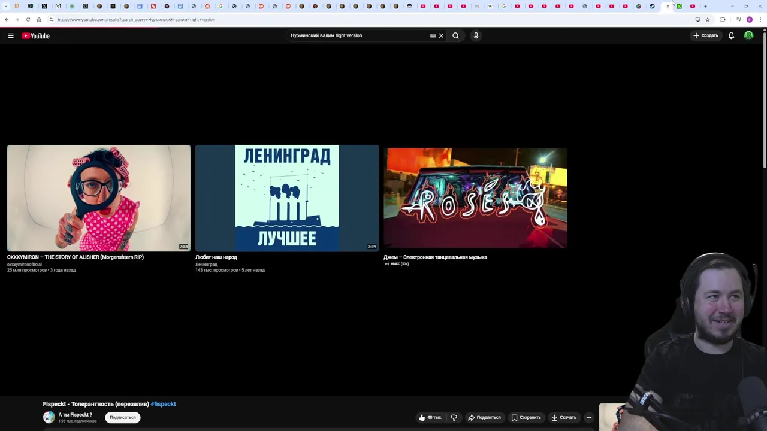Click the page vertical scrollbar
Screen dimensions: 767x431
coord(765,99)
